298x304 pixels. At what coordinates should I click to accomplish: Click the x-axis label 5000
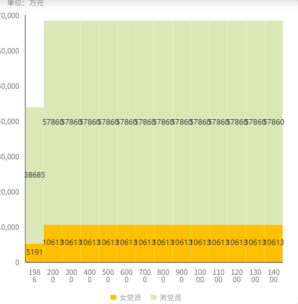click(108, 276)
